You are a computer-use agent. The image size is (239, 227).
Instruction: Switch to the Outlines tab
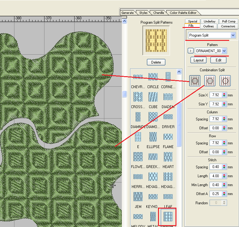click(x=209, y=26)
